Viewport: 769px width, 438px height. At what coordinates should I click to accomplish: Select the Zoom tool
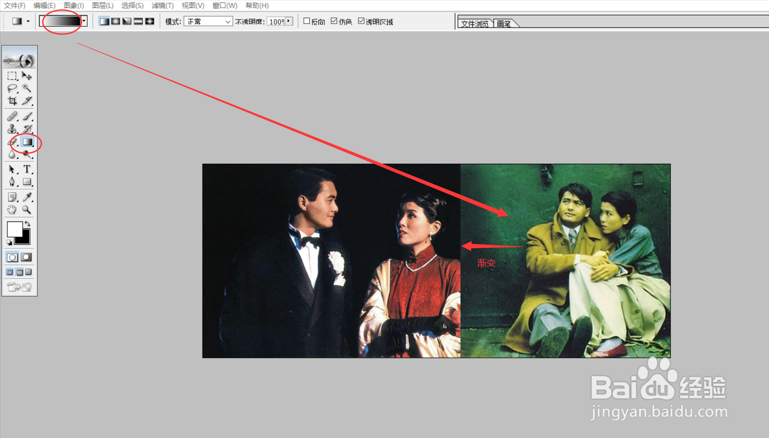[x=27, y=210]
